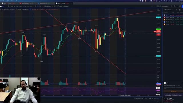The height and width of the screenshot is (103, 183).
Task: Open the Edit menu
Action: coord(8,1)
